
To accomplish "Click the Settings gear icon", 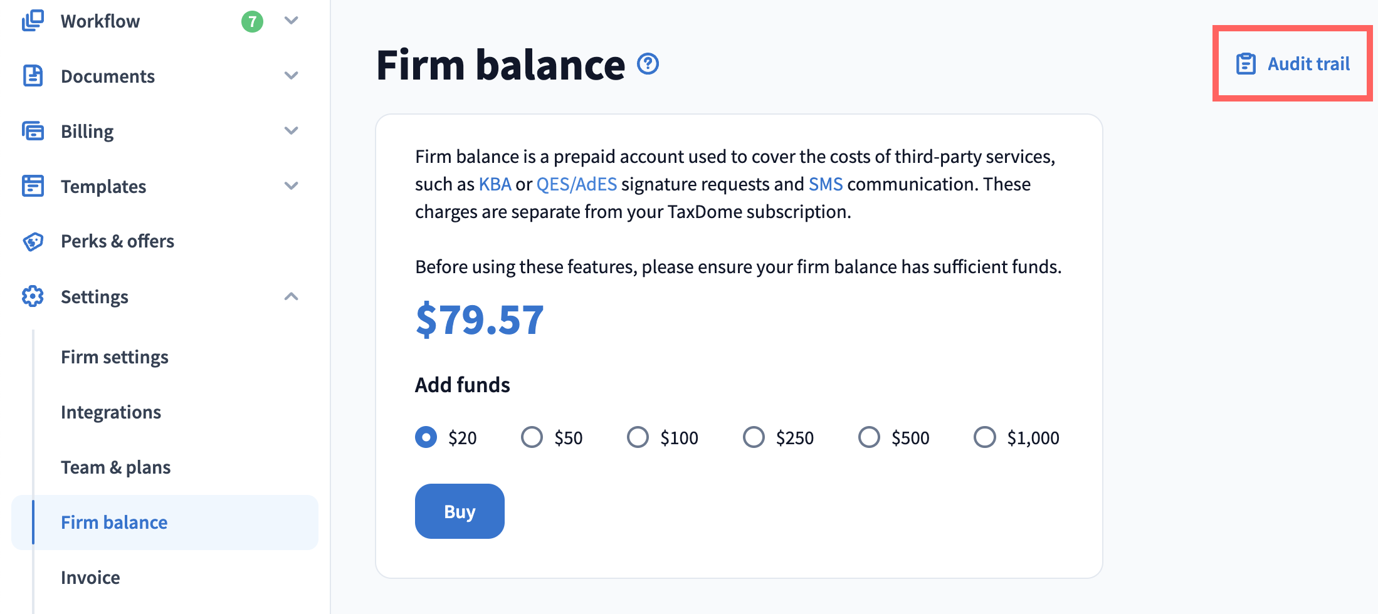I will 33,296.
